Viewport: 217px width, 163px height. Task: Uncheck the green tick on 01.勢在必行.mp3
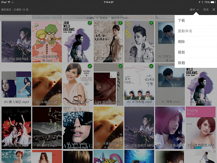tap(121, 23)
